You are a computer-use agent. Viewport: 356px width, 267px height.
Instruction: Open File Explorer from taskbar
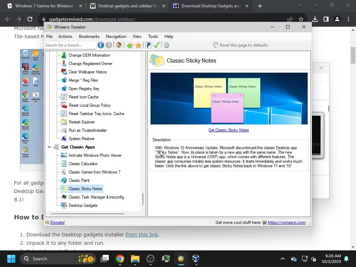pyautogui.click(x=135, y=259)
